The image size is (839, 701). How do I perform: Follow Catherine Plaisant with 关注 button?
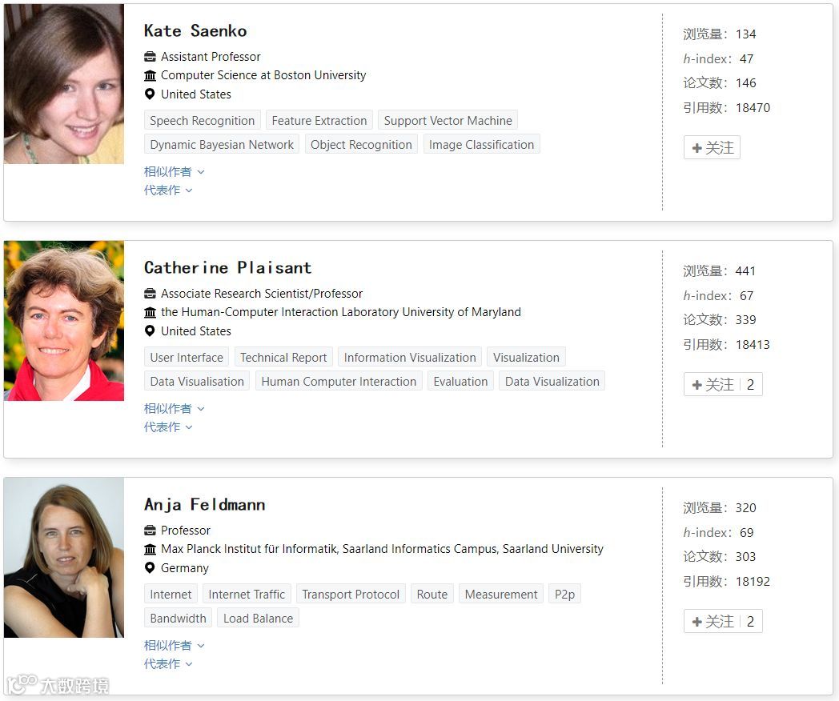pos(713,385)
